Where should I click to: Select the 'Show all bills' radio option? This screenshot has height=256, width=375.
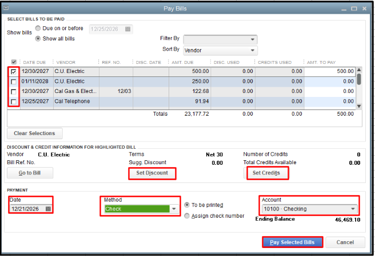coord(38,39)
